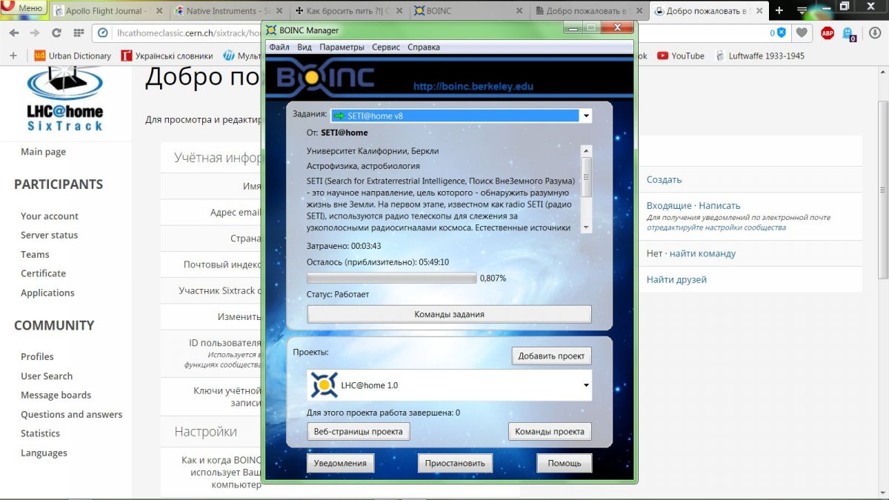Open the boinc.berkeley.edu link in BOINC Manager

point(473,87)
